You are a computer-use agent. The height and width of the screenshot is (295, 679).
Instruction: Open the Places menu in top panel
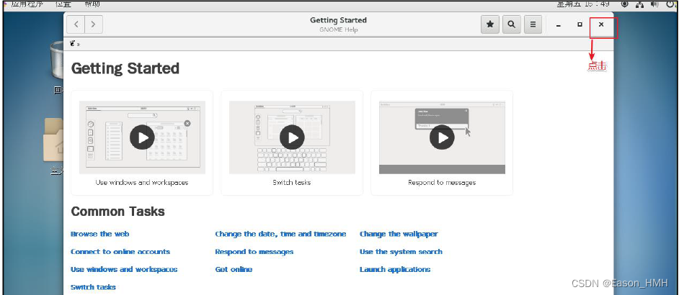coord(64,4)
